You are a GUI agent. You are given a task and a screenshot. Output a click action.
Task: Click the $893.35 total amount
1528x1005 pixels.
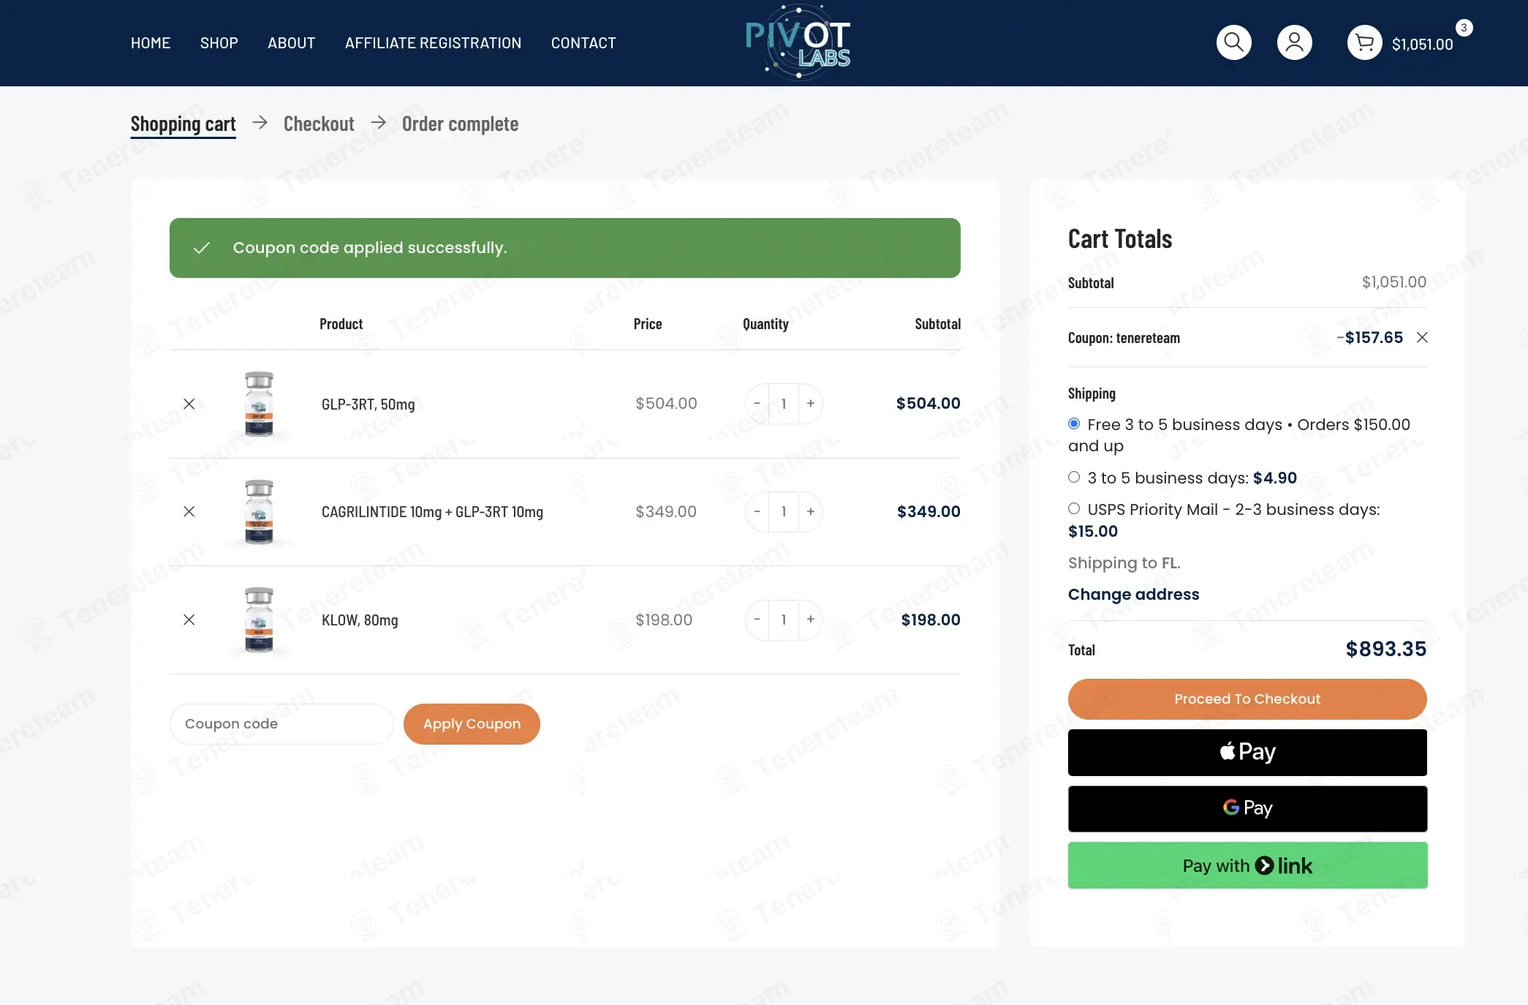coord(1385,649)
